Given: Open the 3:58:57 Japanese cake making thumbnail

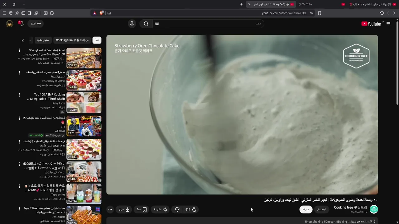Looking at the screenshot, I should 84,149.
